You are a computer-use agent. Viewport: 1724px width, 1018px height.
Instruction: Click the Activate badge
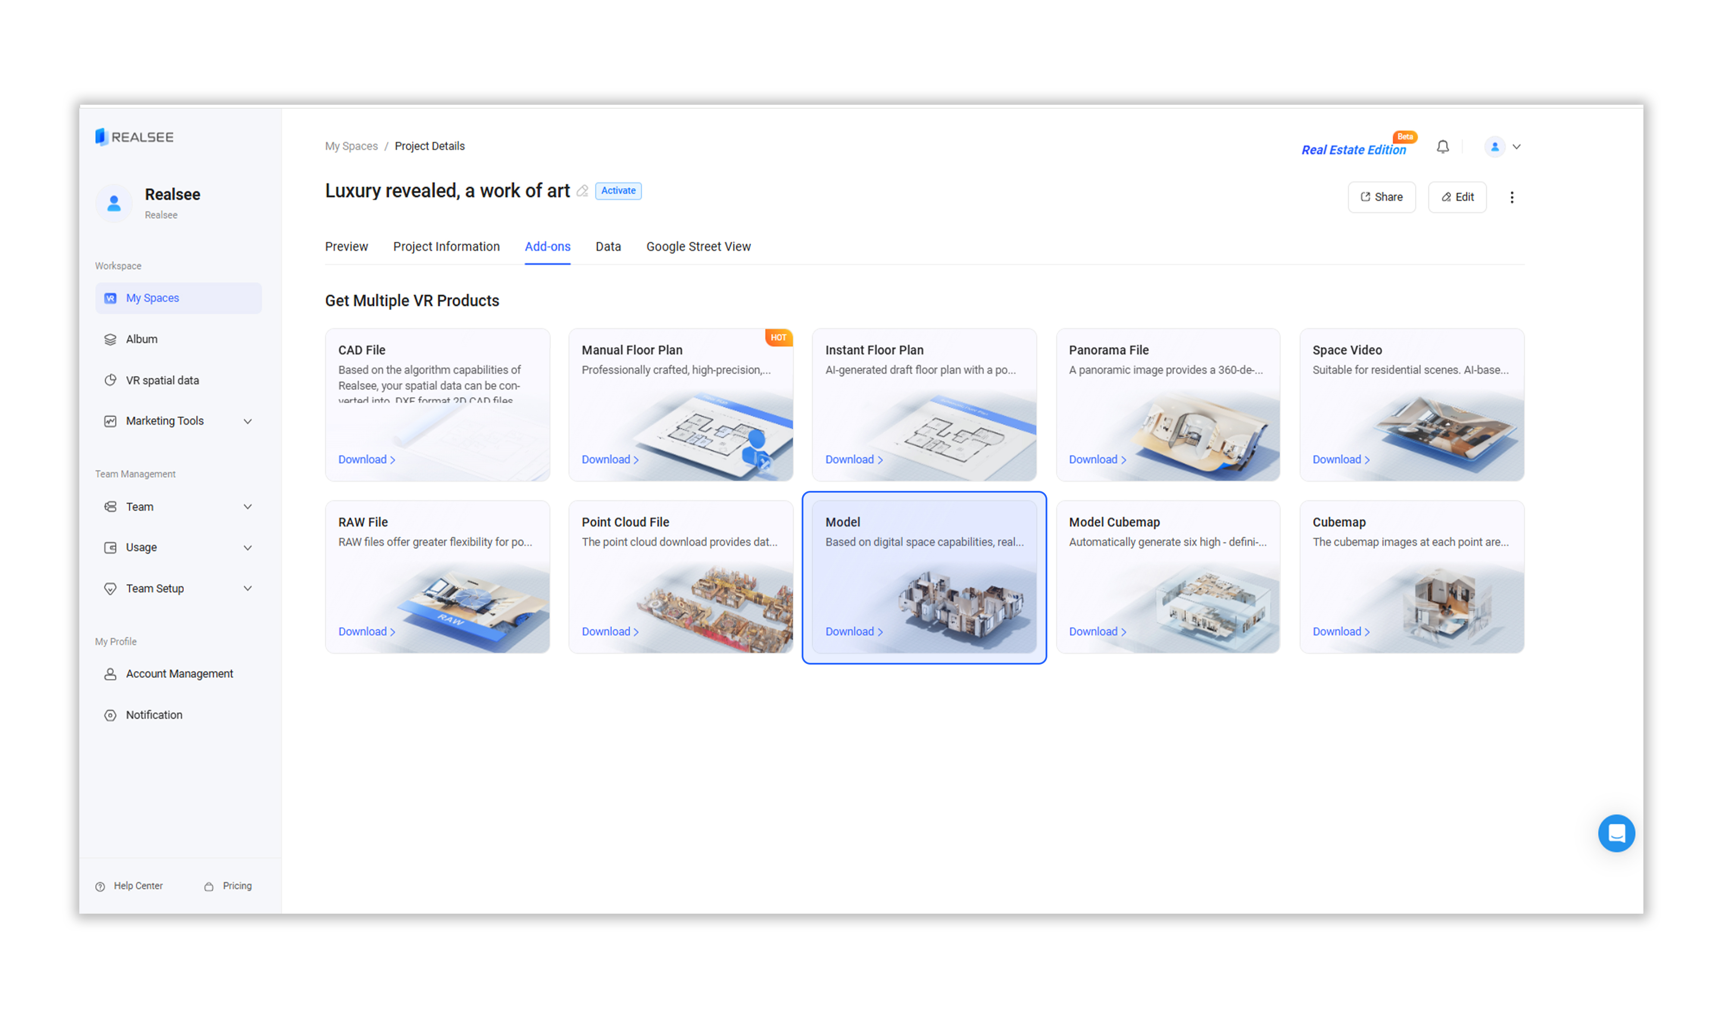(x=618, y=190)
